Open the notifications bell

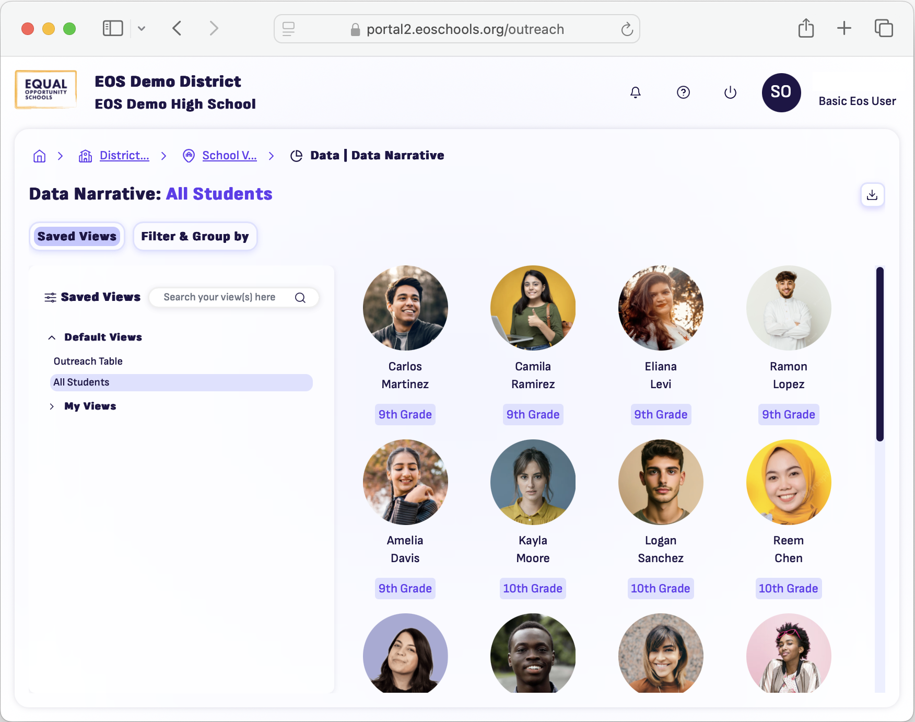click(x=635, y=92)
